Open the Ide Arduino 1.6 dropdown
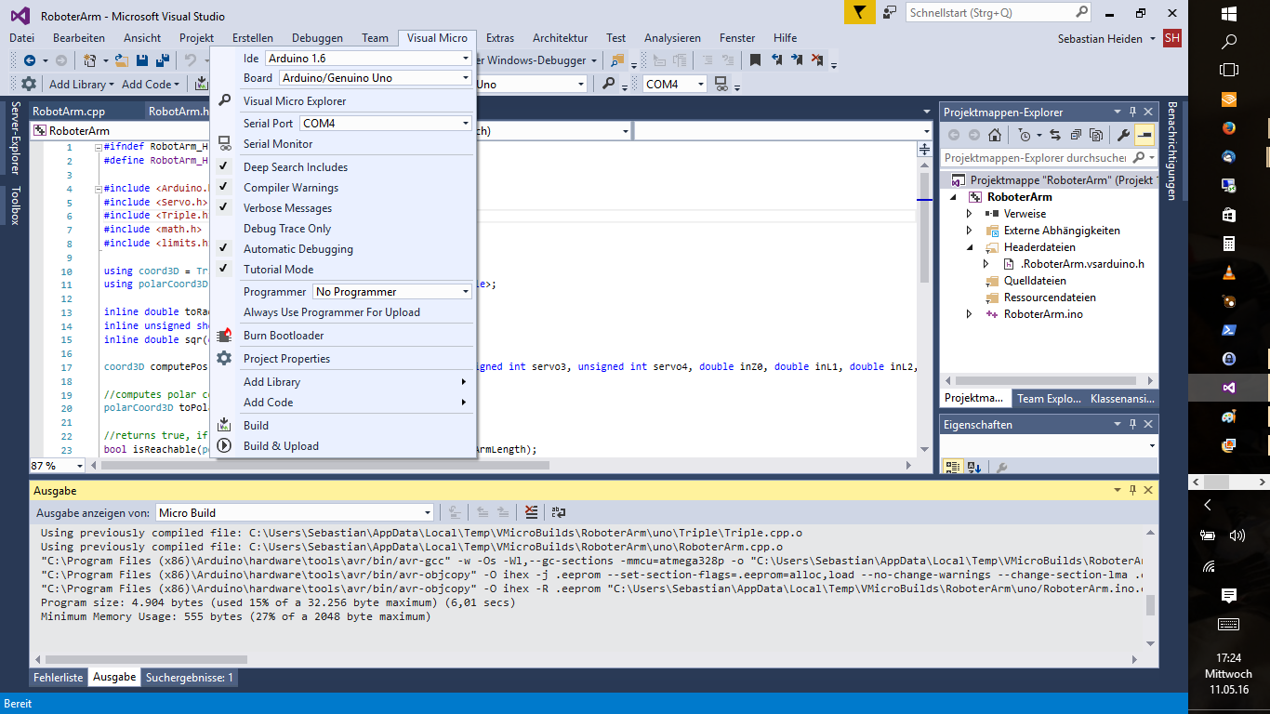 [x=368, y=58]
